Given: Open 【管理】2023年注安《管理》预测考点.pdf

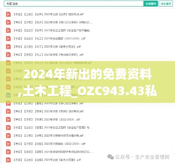Looking at the screenshot, I should click(48, 111).
